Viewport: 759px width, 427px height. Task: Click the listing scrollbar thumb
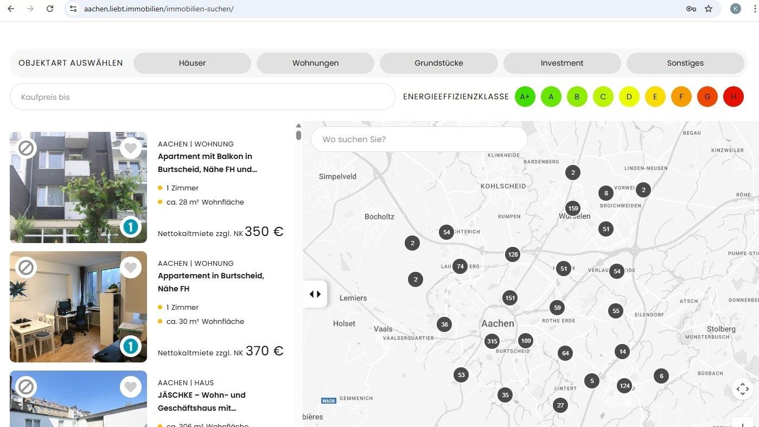point(298,135)
